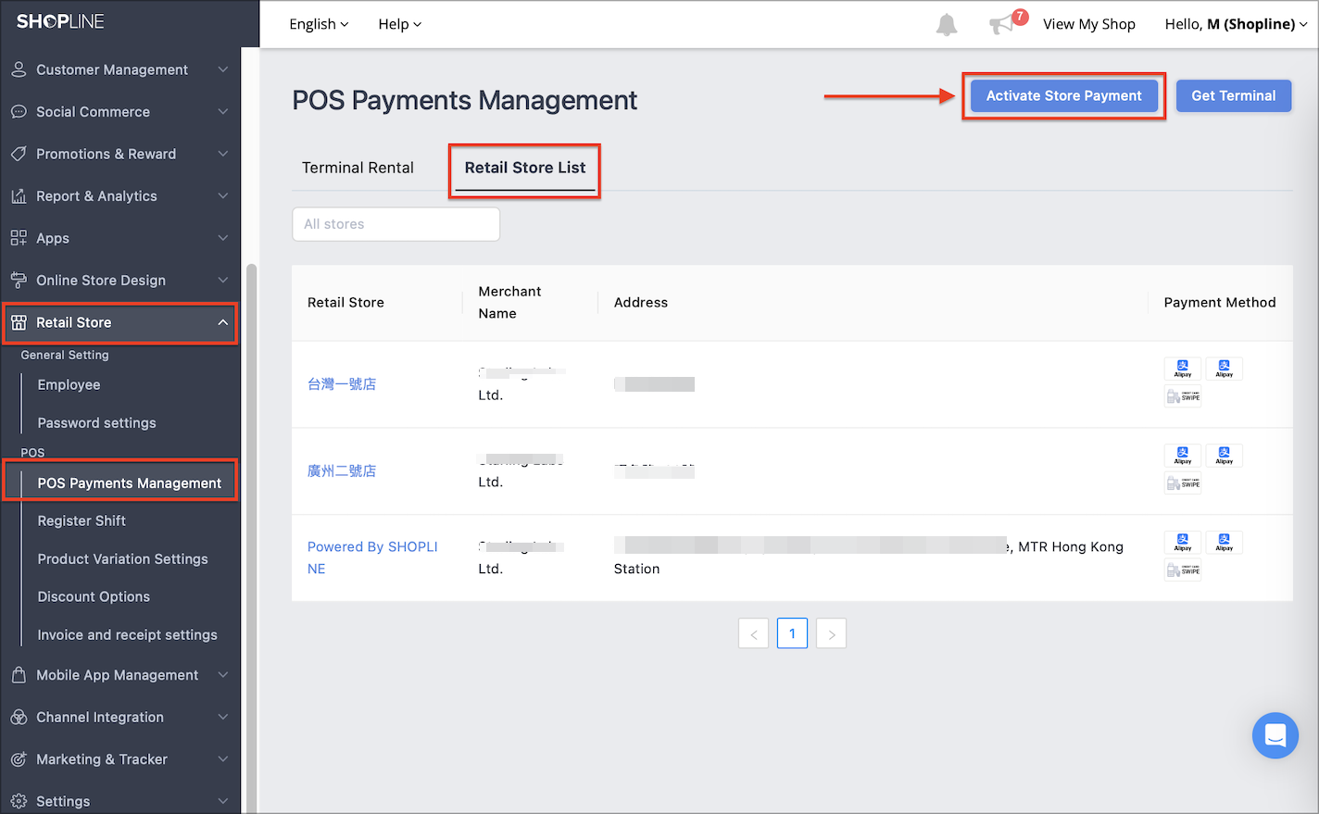This screenshot has height=814, width=1319.
Task: Click the All stores filter field
Action: pyautogui.click(x=396, y=224)
